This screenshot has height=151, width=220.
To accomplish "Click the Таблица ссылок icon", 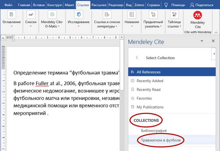I will [174, 14].
